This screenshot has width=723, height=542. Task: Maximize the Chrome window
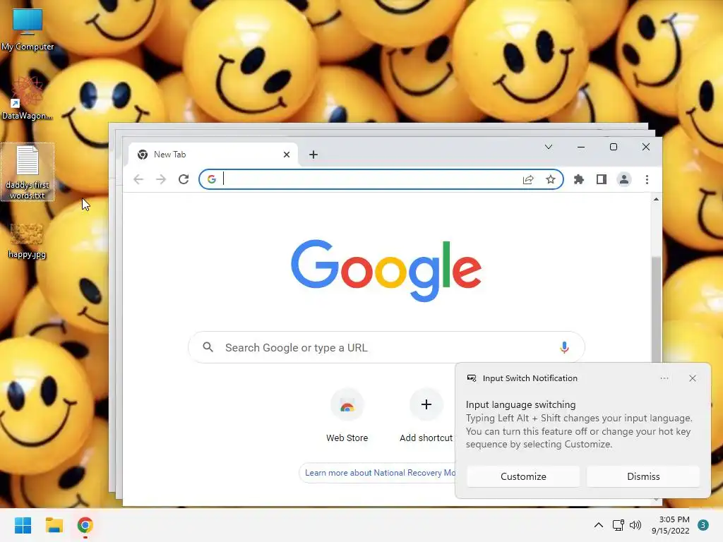[614, 147]
